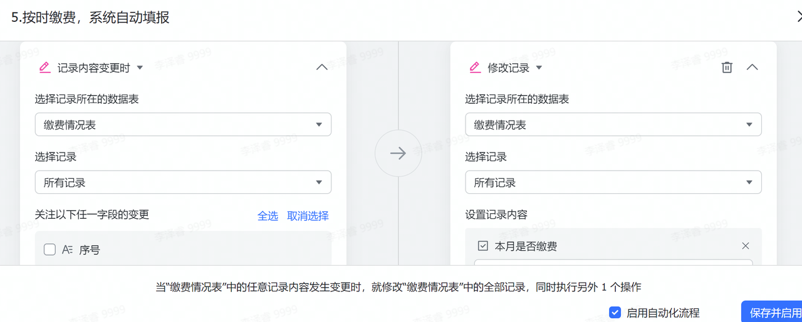Viewport: 802px width, 322px height.
Task: Open the trigger's 所有记录 dropdown
Action: (183, 183)
